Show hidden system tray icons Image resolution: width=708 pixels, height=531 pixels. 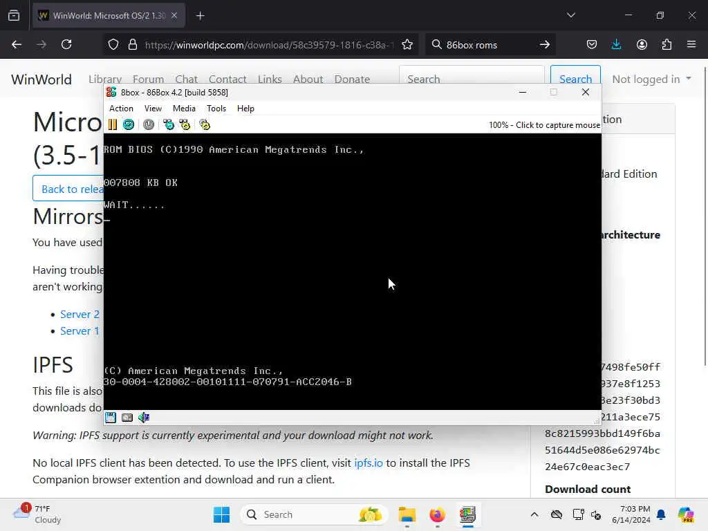click(x=534, y=514)
